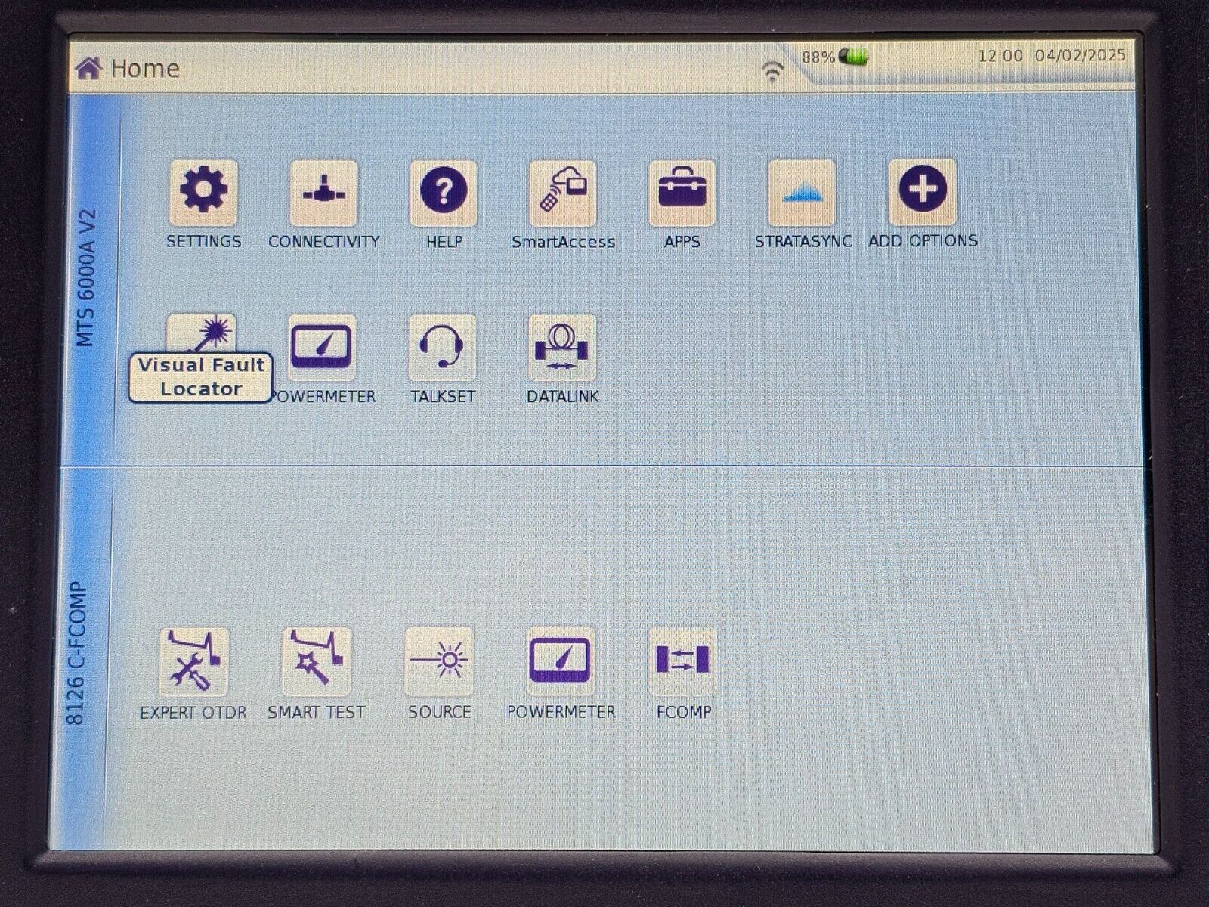Turn on the Source light icon
This screenshot has width=1209, height=907.
(439, 661)
